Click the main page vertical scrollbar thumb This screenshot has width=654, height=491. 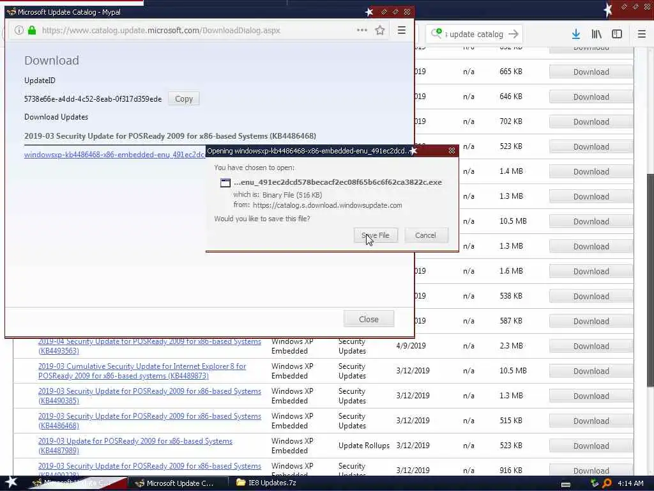(x=650, y=280)
